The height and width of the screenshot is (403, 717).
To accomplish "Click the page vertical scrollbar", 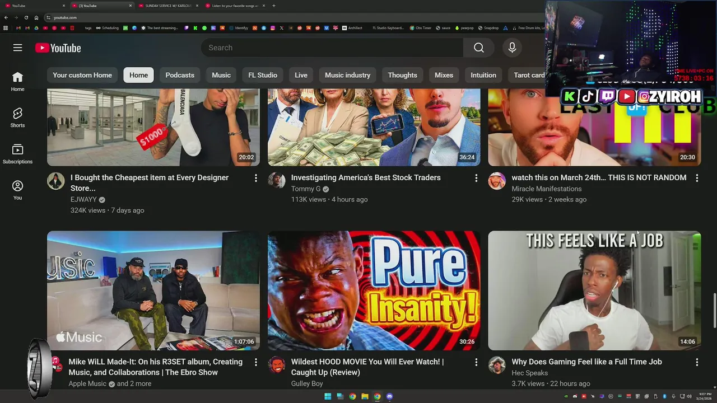I will (x=714, y=311).
